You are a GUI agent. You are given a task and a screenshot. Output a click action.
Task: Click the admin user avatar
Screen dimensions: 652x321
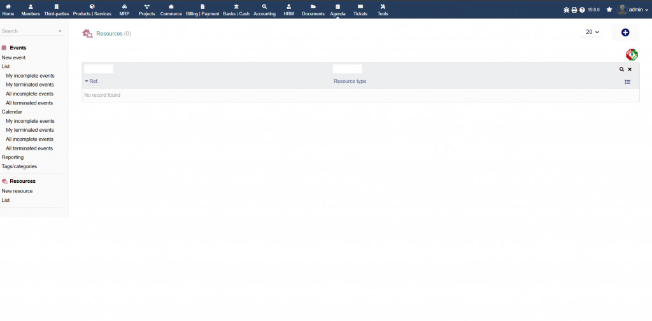(x=622, y=10)
